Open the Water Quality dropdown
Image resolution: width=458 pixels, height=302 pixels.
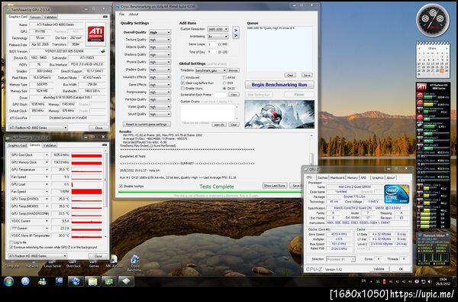(x=160, y=107)
